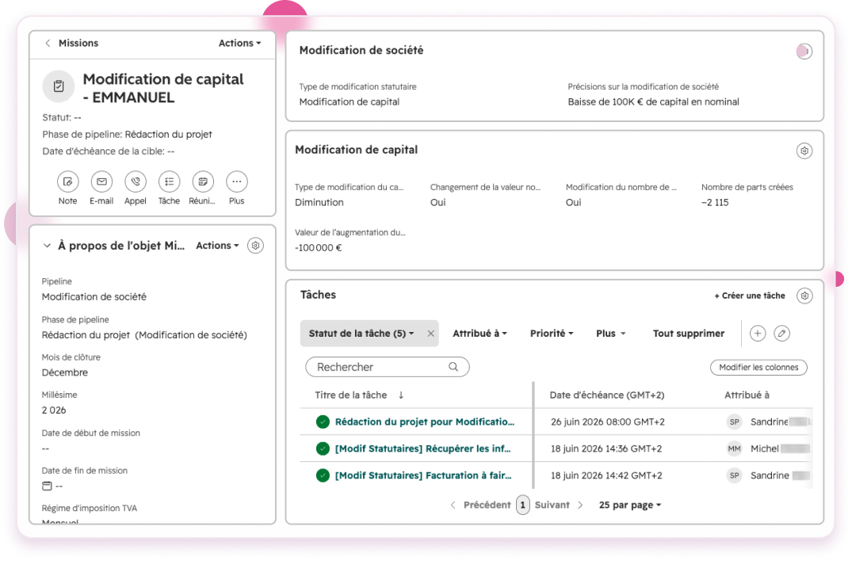Screen dimensions: 852x561
Task: Go to next page with Suivant
Action: click(x=552, y=505)
